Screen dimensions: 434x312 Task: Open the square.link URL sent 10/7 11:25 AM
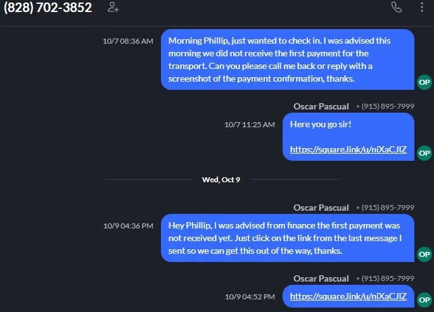348,150
